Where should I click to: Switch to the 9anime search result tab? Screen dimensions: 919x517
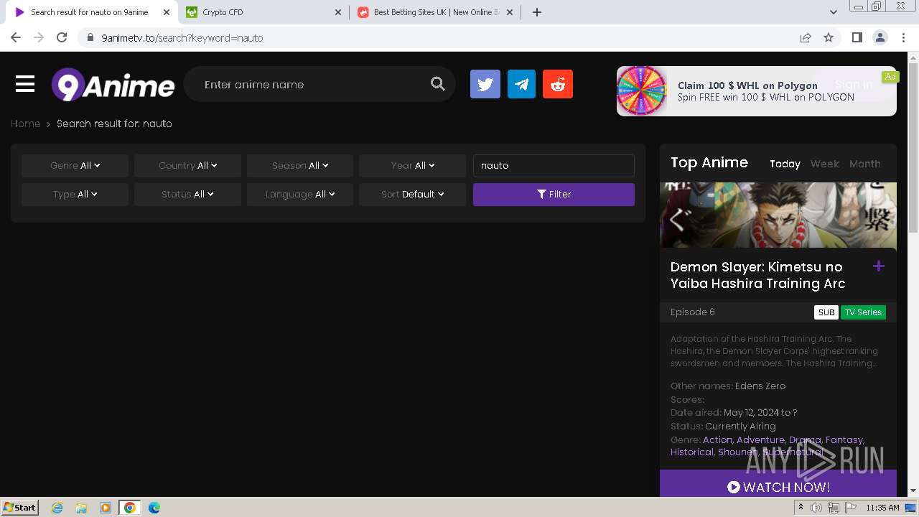[91, 12]
